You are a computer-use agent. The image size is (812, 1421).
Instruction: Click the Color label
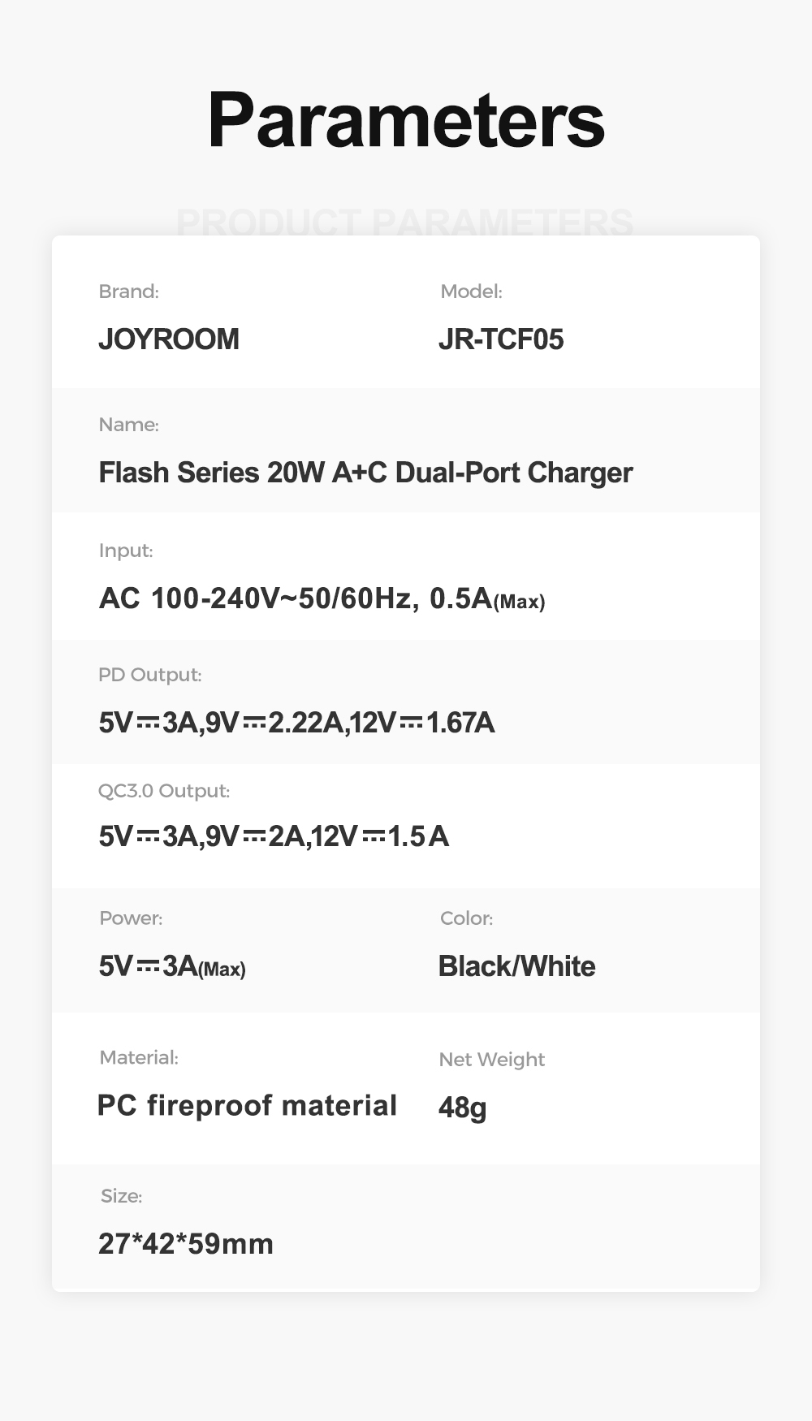tap(466, 918)
